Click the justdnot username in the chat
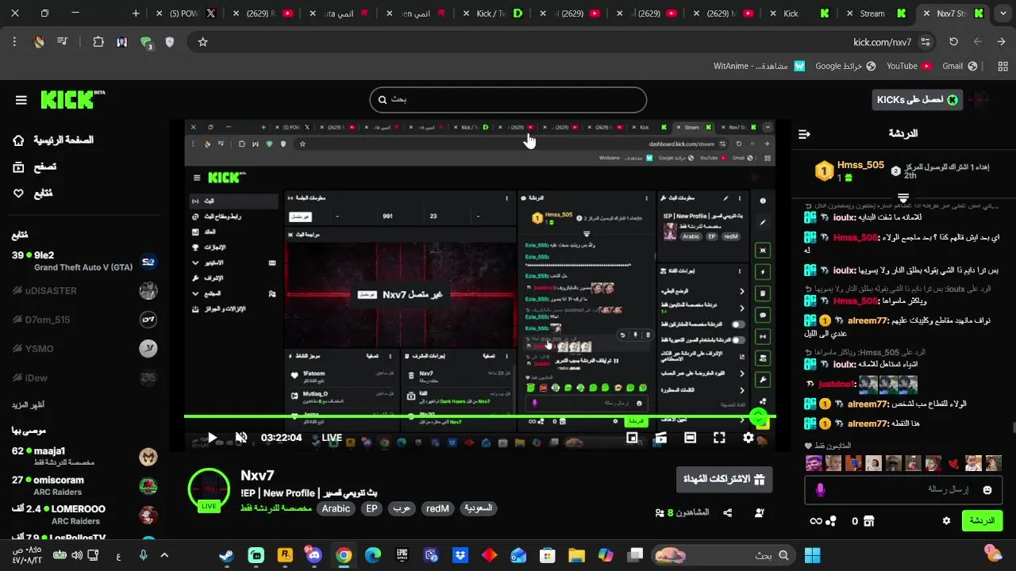1016x571 pixels. pos(837,384)
